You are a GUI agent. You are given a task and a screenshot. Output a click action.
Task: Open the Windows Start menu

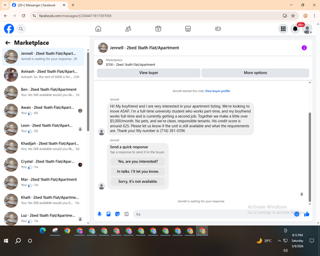tap(6, 241)
